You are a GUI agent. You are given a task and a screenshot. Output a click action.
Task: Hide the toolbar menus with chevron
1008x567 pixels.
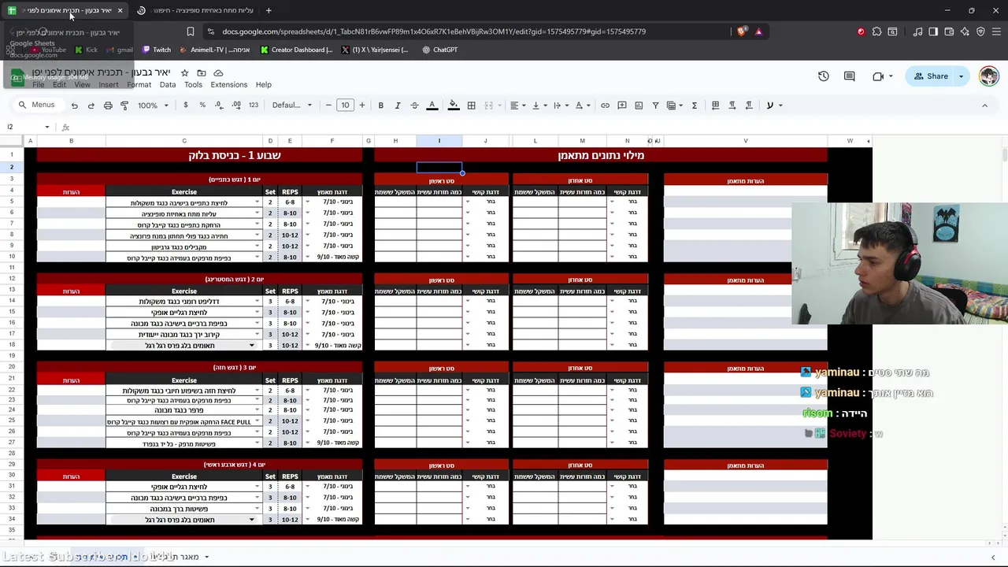[984, 106]
